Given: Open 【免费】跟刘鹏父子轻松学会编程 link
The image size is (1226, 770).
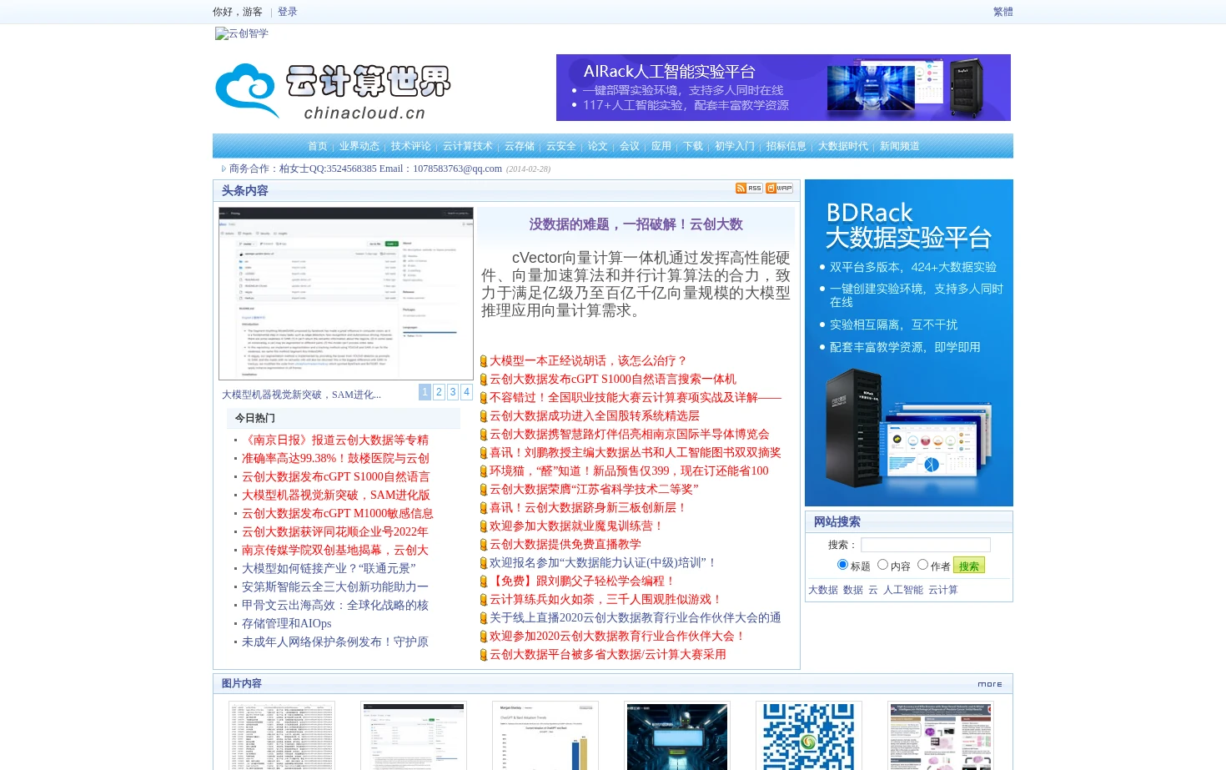Looking at the screenshot, I should 582,581.
